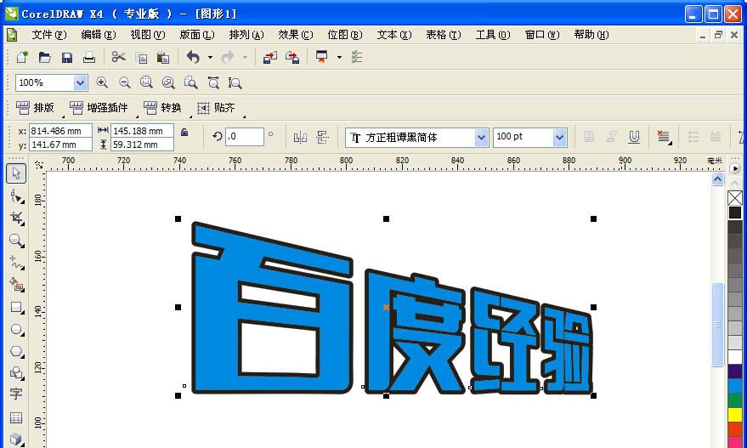Pick the yellow color swatch
The image size is (747, 448).
click(734, 415)
